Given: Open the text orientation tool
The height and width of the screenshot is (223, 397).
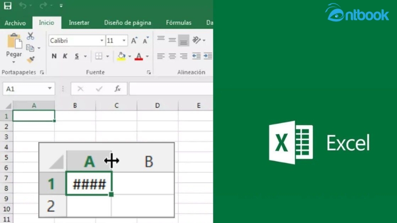Looking at the screenshot, I should (197, 40).
